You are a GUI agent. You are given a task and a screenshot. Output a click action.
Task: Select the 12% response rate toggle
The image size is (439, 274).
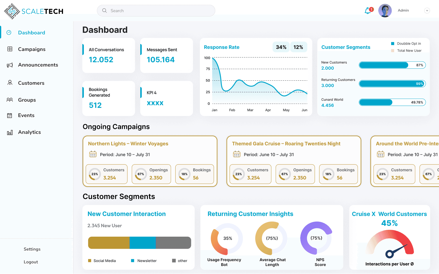[x=298, y=47]
